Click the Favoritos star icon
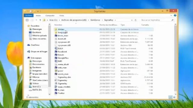Screen dimensions: 193x108 [29, 26]
